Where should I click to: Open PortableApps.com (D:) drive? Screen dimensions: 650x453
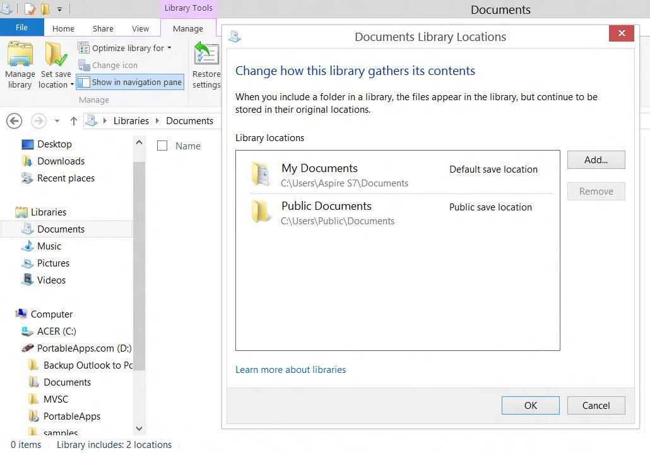point(84,348)
